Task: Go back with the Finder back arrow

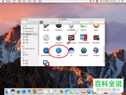Action: 23,22
